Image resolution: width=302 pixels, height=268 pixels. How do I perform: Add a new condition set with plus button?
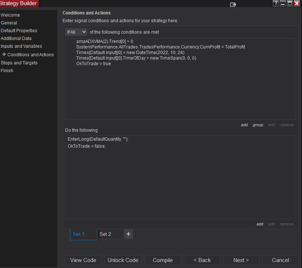128,234
